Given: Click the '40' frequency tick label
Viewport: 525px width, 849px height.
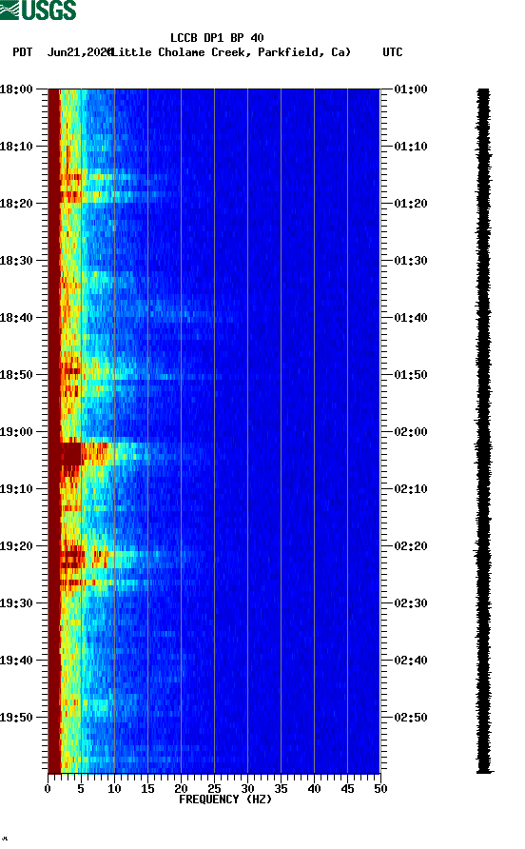Looking at the screenshot, I should point(314,789).
